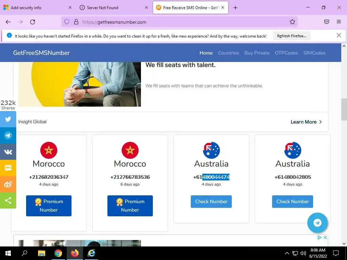Open SIMCodes nav link
347x260 pixels.
click(x=314, y=53)
